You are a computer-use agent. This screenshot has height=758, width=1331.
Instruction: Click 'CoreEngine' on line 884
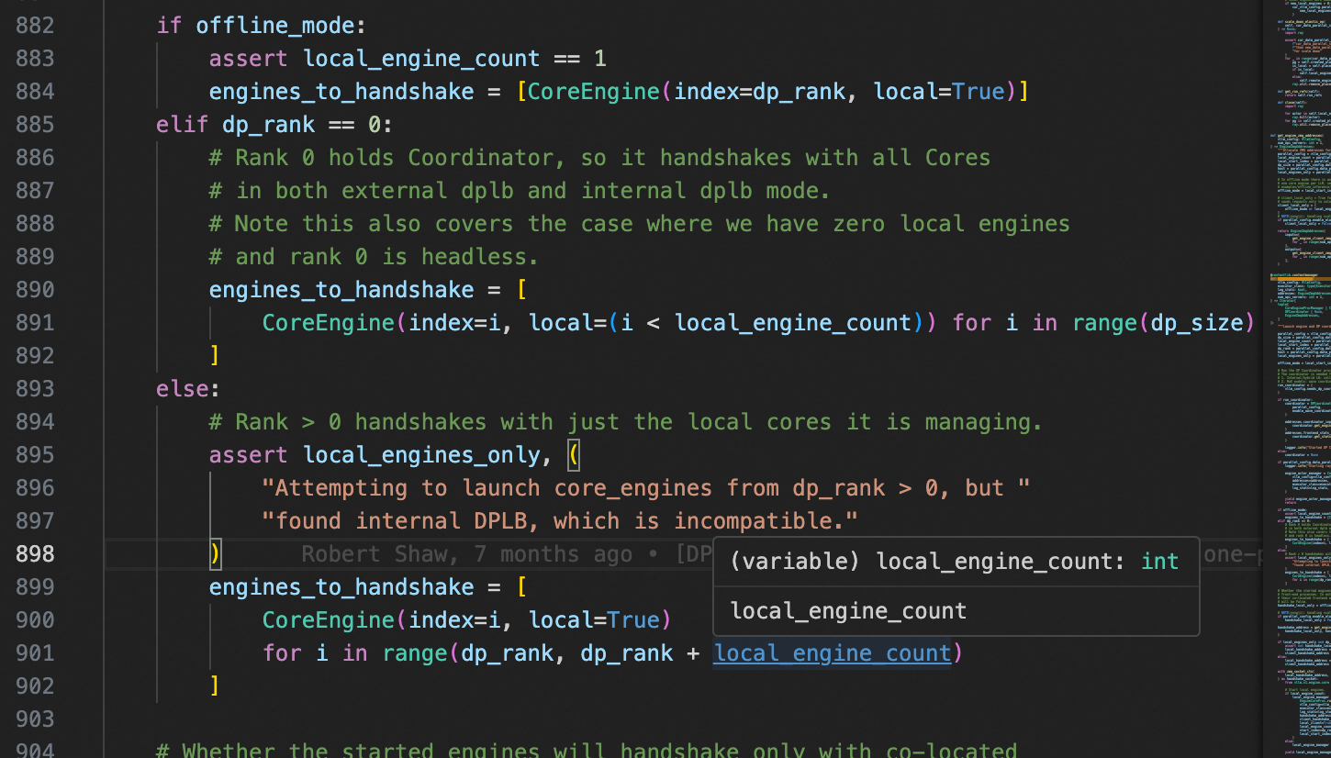594,91
